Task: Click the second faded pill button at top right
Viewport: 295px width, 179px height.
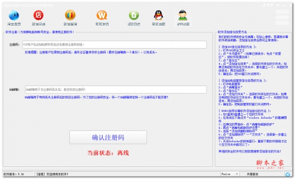Action: tap(282, 17)
